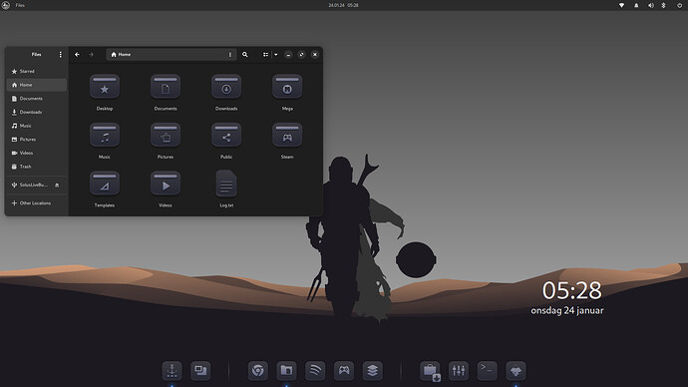688x387 pixels.
Task: Open the volume icon in top panel
Action: coord(651,5)
